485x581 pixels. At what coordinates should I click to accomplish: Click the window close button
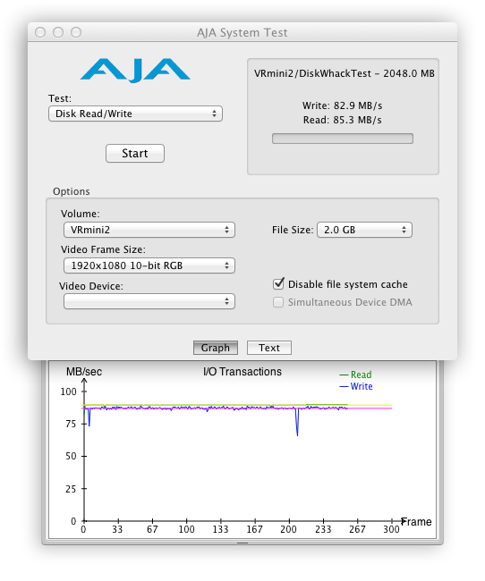40,32
